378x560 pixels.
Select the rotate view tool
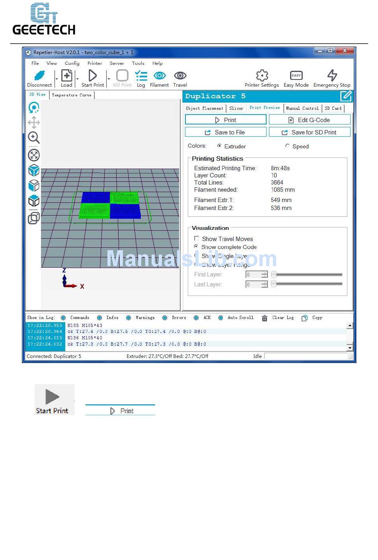pos(34,107)
